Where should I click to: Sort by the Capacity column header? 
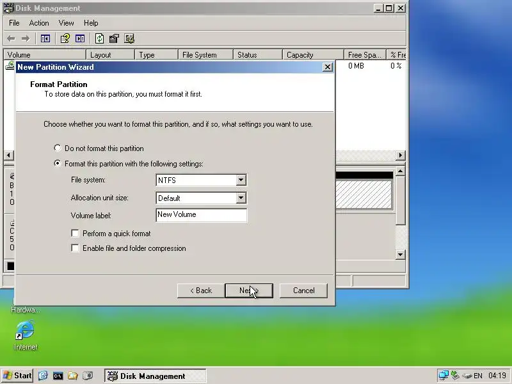pos(313,55)
